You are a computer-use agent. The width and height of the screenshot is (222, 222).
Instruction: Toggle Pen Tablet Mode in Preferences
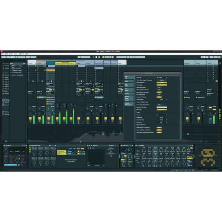pyautogui.click(x=159, y=95)
